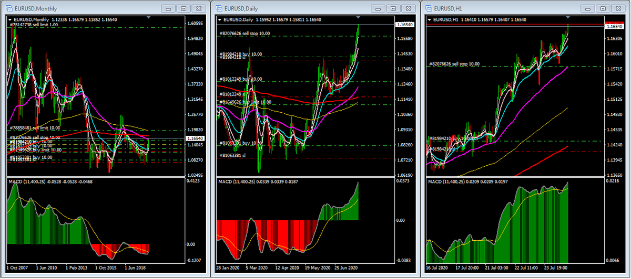Click current price tag 1.16540 on Monthly chart
Viewport: 631px width, 279px height.
pyautogui.click(x=195, y=138)
